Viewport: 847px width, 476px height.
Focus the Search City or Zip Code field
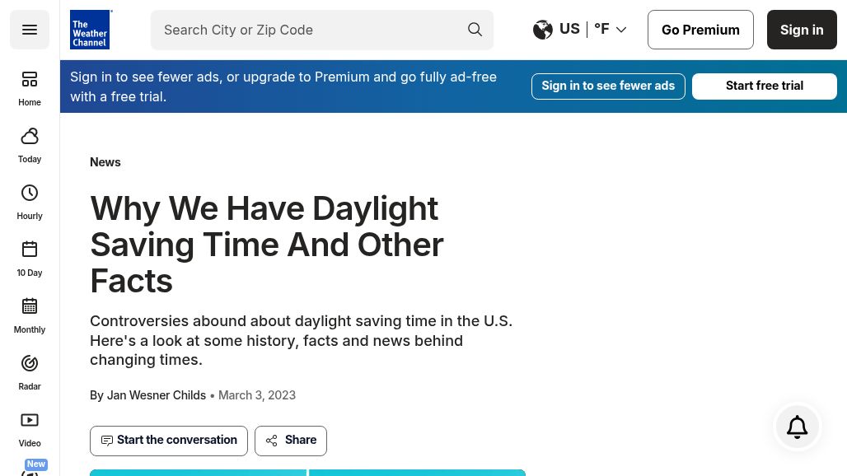(x=305, y=30)
